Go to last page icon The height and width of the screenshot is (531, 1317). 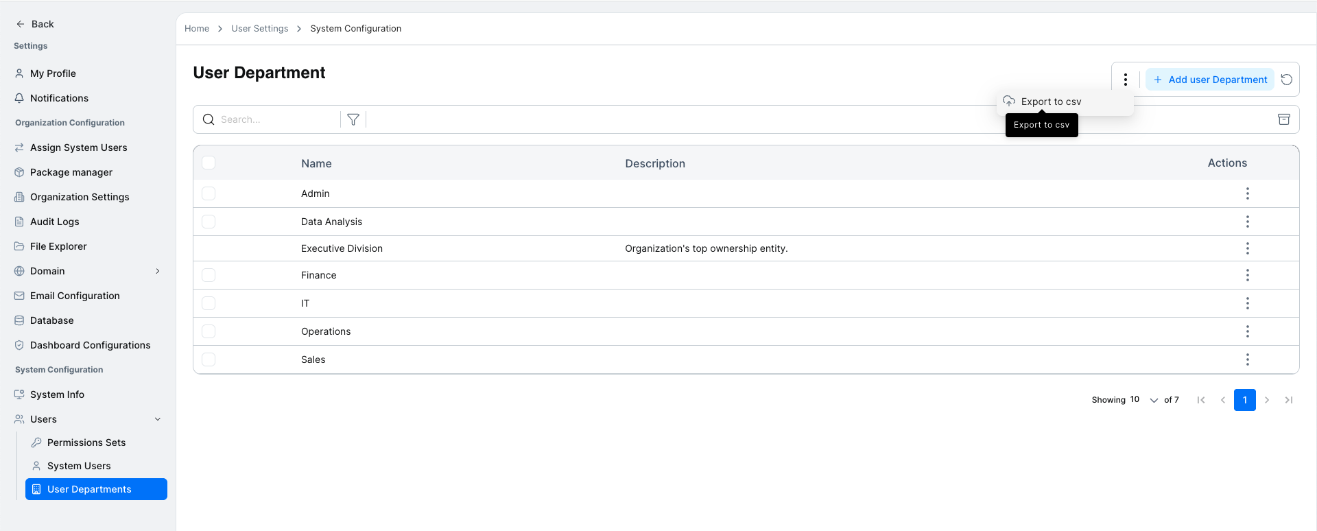pos(1289,400)
